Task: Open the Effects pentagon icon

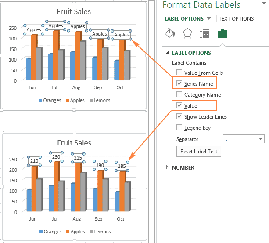Action: point(187,33)
